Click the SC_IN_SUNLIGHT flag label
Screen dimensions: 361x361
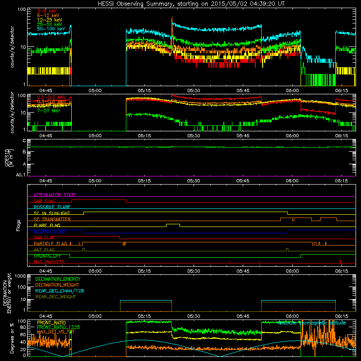[x=52, y=213]
